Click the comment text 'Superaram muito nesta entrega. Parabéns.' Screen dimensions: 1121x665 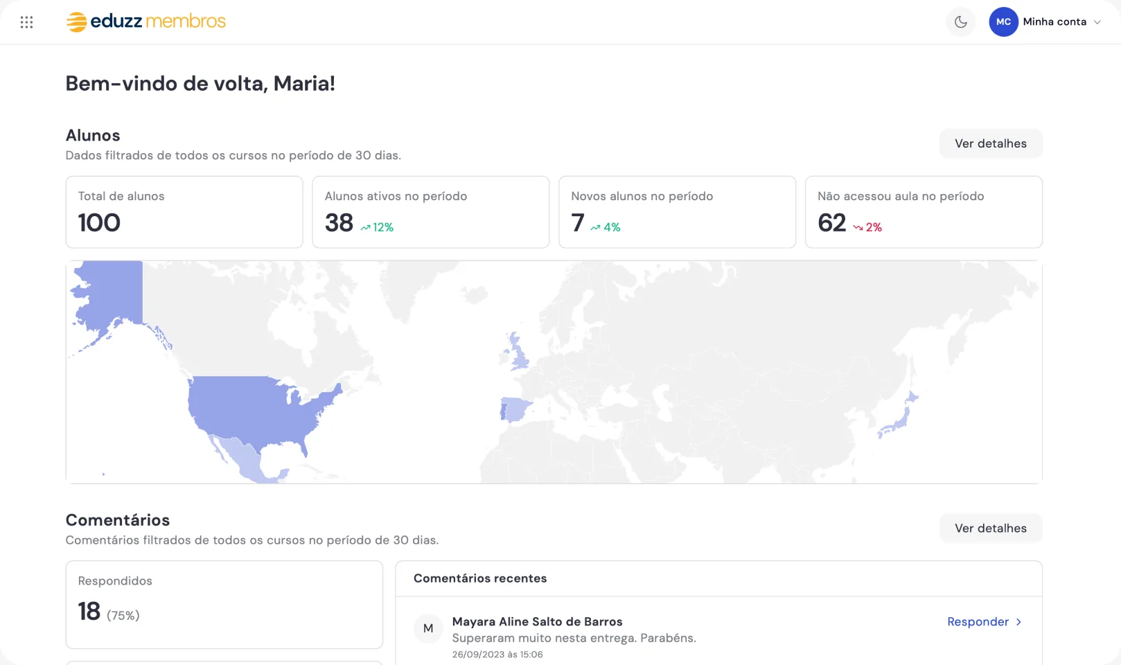[x=574, y=638]
